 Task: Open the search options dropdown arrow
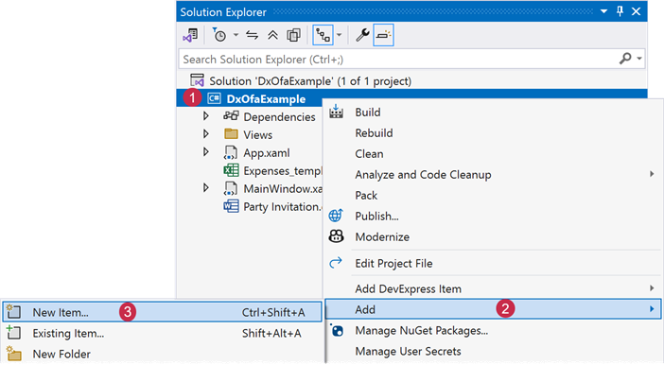point(639,59)
